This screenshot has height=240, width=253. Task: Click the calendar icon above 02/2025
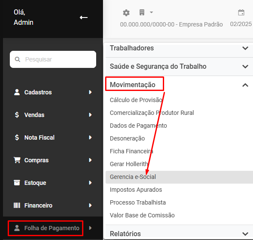[x=241, y=12]
